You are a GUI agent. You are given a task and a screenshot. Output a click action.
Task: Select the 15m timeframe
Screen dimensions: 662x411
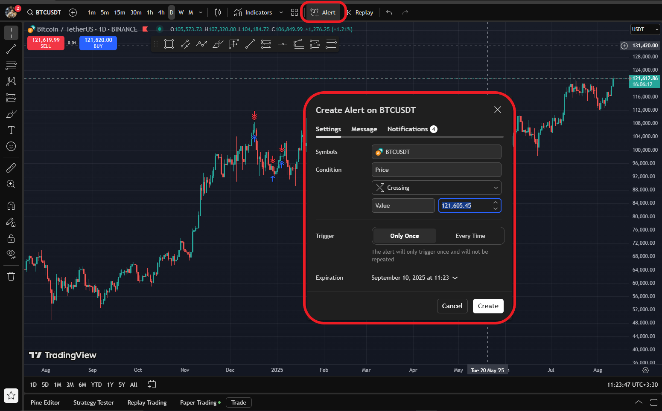(120, 12)
